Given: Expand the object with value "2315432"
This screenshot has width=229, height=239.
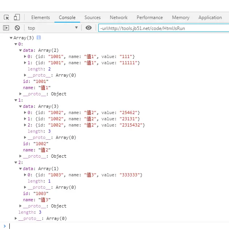Looking at the screenshot, I should pos(25,125).
